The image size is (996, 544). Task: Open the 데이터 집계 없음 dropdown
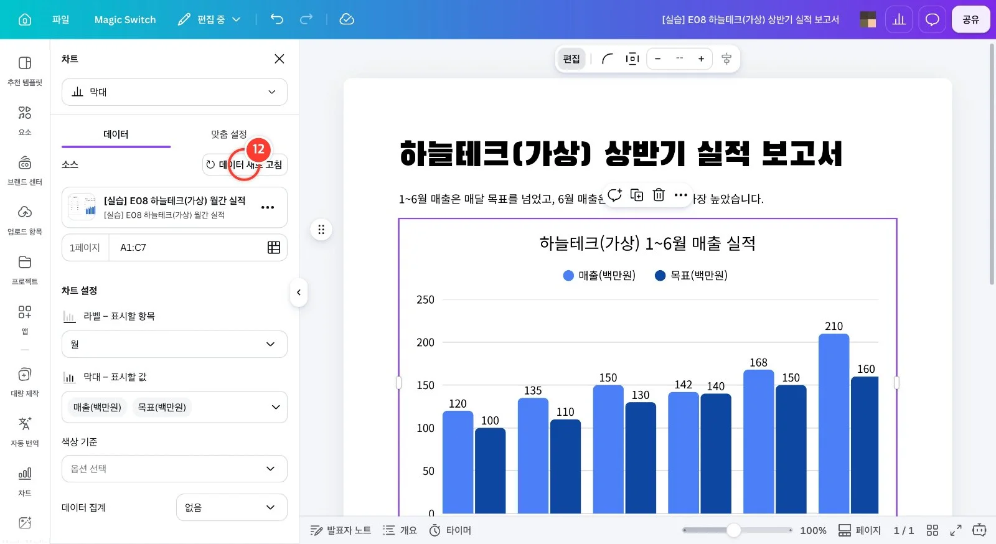pos(232,507)
